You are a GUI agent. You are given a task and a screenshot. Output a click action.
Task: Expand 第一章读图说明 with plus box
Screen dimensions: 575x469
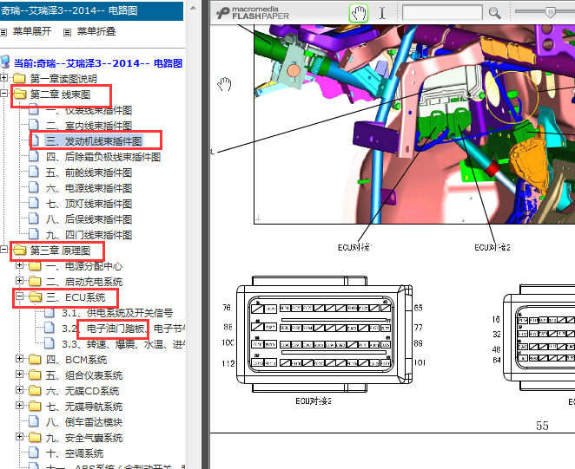tap(4, 78)
